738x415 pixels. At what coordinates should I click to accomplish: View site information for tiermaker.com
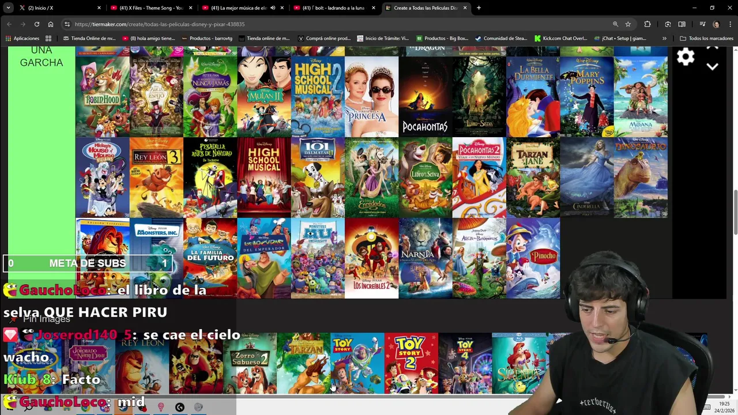pyautogui.click(x=67, y=24)
